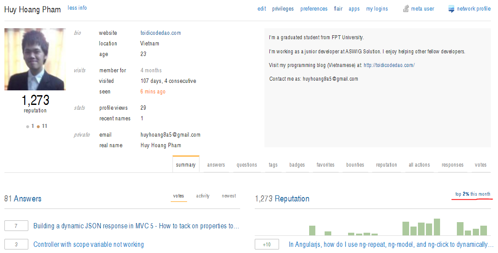Click the user profile avatar photo
The height and width of the screenshot is (253, 498).
35,60
